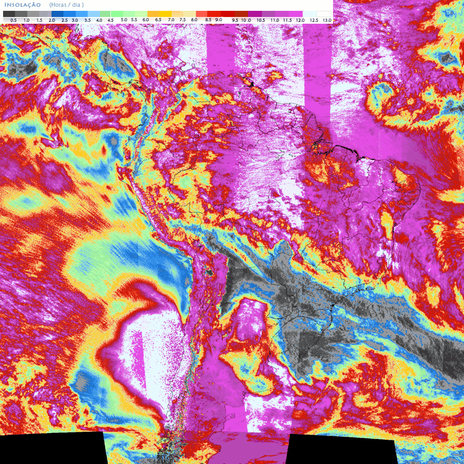Screen dimensions: 464x464
Task: Click the '7.5' legend value
Action: (183, 20)
